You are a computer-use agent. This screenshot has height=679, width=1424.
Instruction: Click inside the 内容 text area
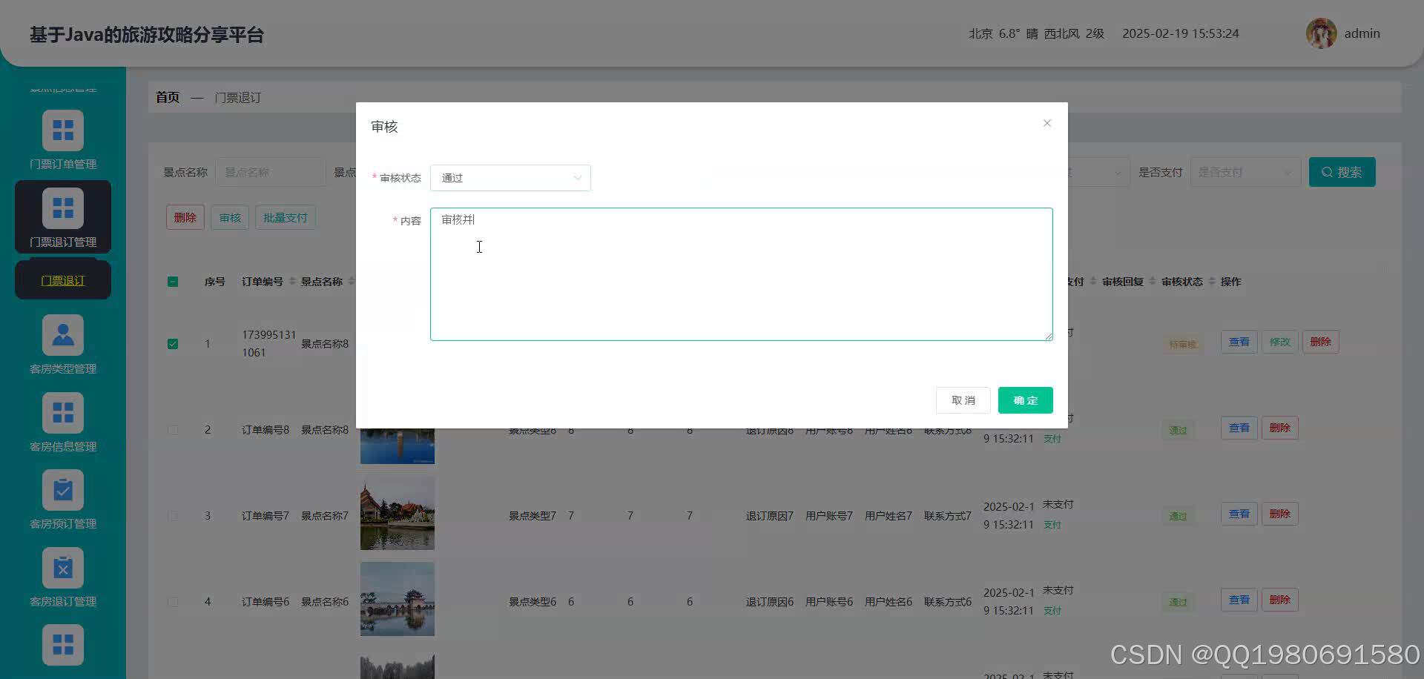point(741,274)
